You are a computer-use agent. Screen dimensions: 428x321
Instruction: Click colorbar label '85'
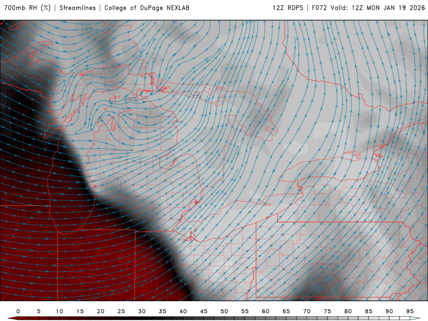[x=369, y=311]
